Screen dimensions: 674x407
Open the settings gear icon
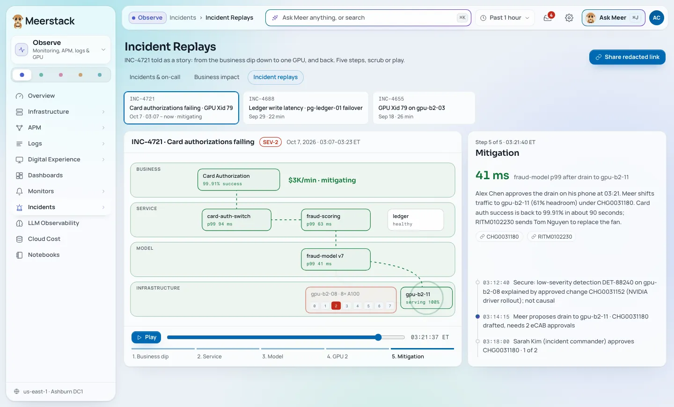click(x=569, y=18)
